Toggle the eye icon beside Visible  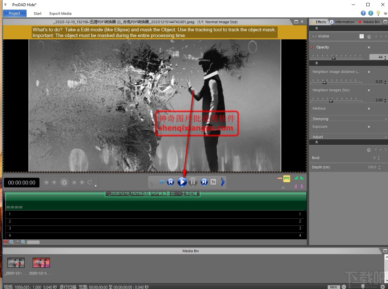pos(315,36)
